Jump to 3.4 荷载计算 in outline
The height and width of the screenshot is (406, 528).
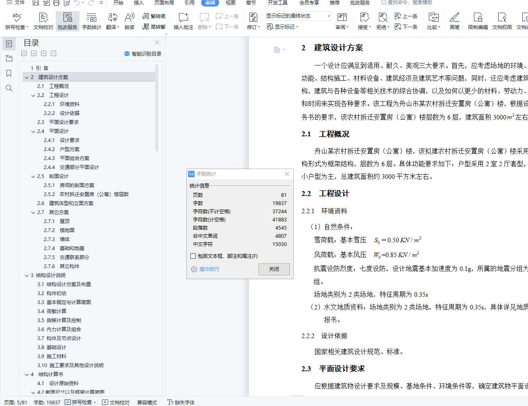point(52,311)
